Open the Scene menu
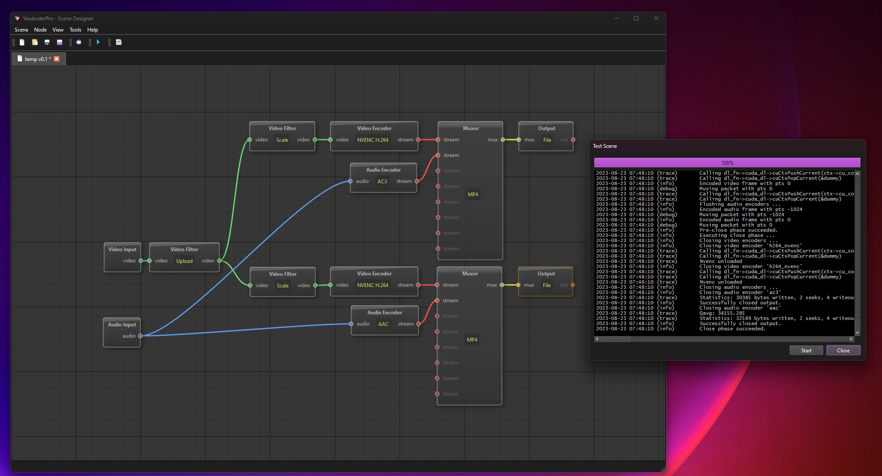The width and height of the screenshot is (882, 476). coord(21,30)
